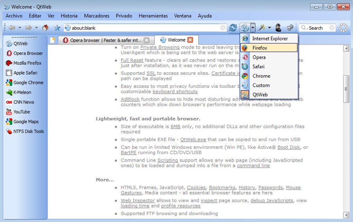Close the Welcome tab
The image size is (353, 222).
190,40
